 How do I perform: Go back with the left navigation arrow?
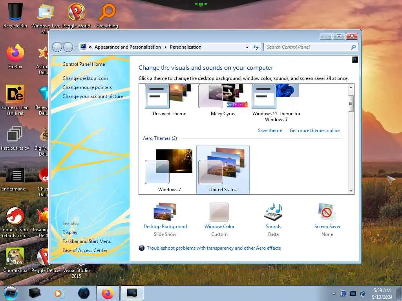pos(57,47)
